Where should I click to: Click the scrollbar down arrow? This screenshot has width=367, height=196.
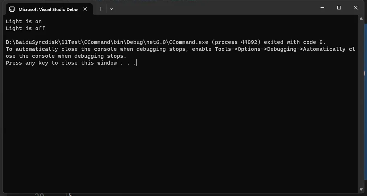click(361, 189)
